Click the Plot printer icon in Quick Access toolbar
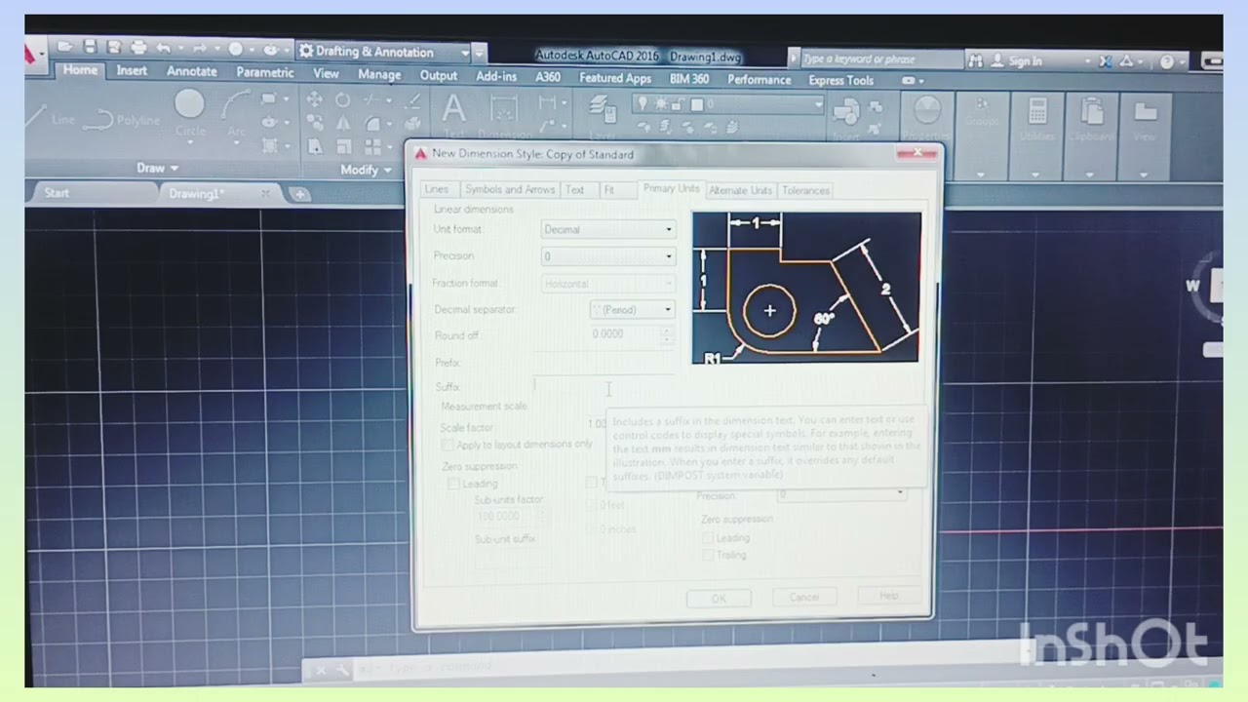 [x=138, y=47]
